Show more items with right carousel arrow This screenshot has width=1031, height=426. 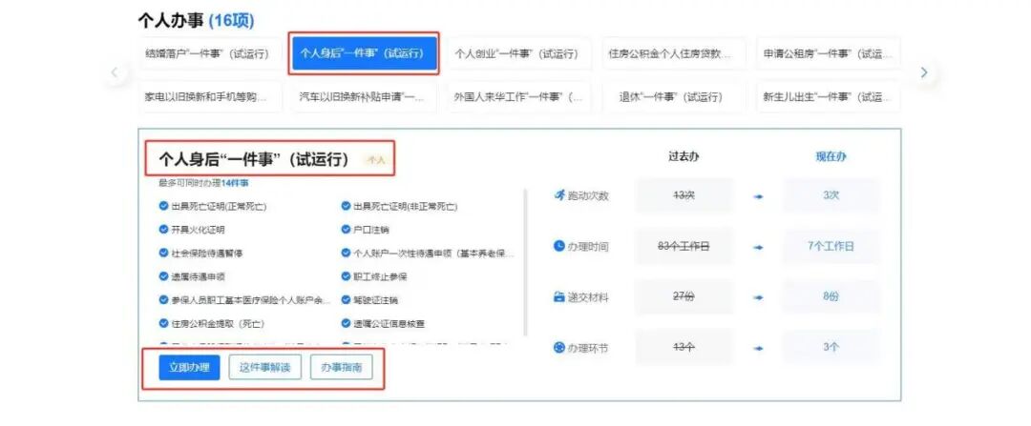click(x=923, y=72)
